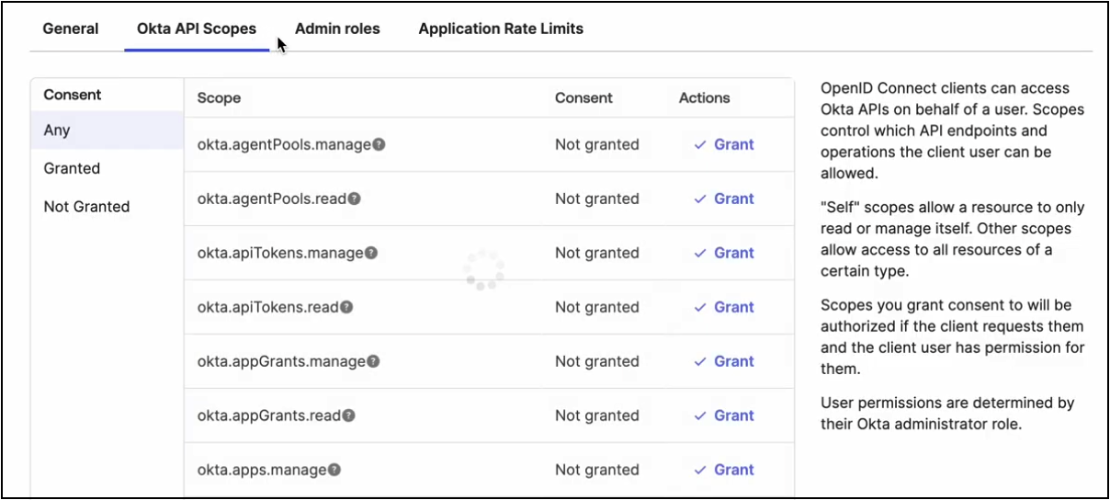Viewport: 1110px width, 500px height.
Task: Filter scopes by Any consent
Action: [x=57, y=131]
